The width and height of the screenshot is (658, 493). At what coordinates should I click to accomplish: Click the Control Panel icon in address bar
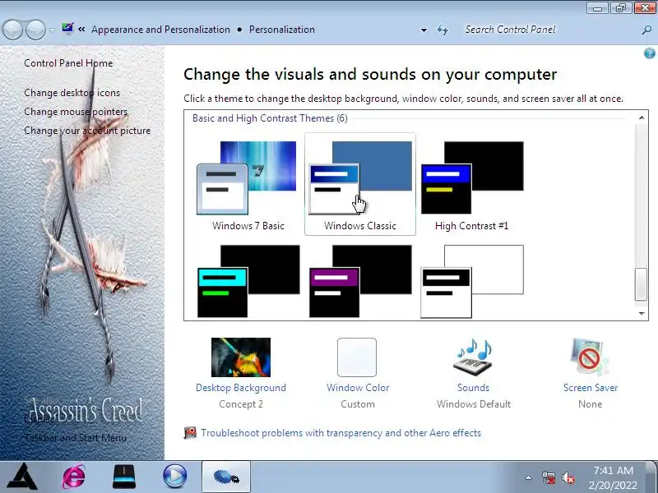point(67,29)
